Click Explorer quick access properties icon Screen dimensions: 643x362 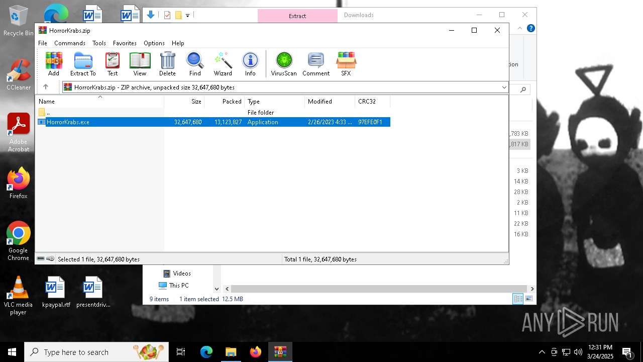(167, 15)
